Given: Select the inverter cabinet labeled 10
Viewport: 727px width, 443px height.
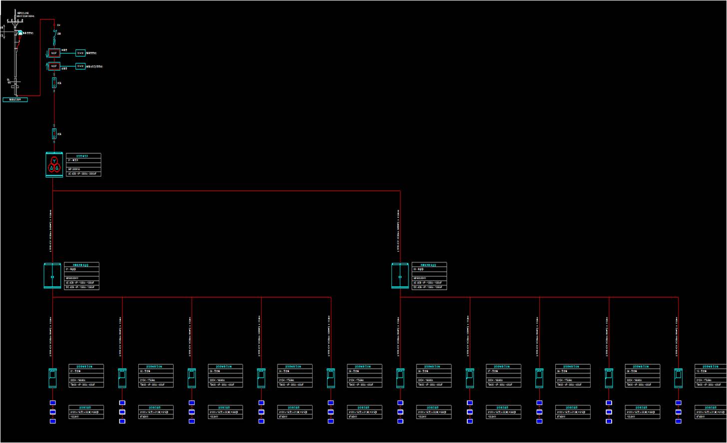Looking at the screenshot, I should 678,378.
